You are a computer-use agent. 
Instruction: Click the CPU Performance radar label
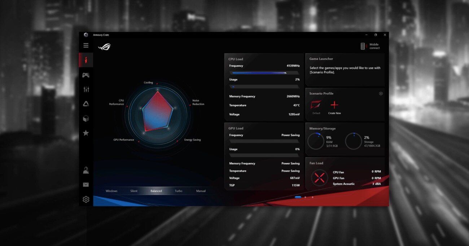[x=117, y=102]
